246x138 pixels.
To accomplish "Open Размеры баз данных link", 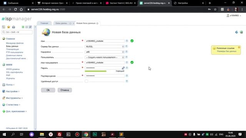I will coord(227,51).
